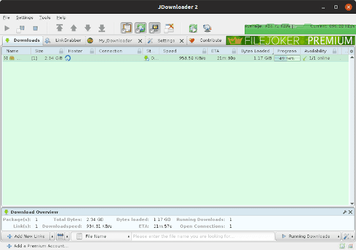Move selected download down one position
This screenshot has height=250, width=356.
[88, 28]
